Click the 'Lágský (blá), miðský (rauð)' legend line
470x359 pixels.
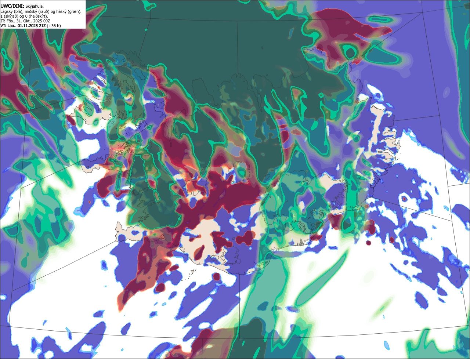41,11
